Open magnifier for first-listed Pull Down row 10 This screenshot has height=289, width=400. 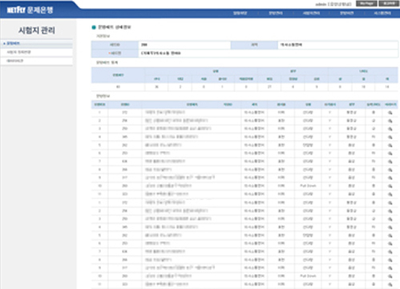[x=390, y=186]
